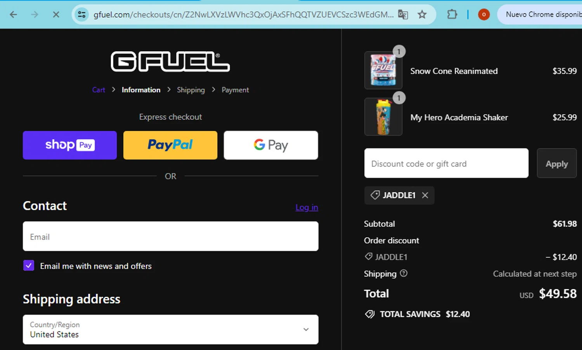Click the Subtotal amount $61.98

(565, 224)
